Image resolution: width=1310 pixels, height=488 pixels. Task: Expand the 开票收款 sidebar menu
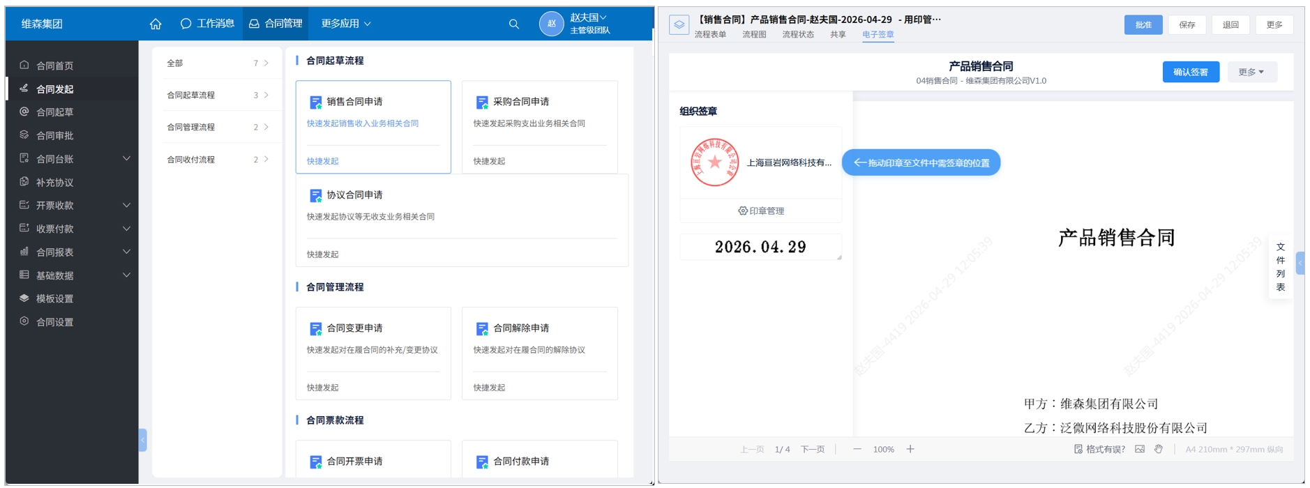pos(126,206)
